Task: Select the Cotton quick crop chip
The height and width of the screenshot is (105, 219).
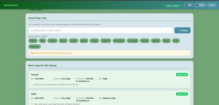Action: pyautogui.click(x=94, y=41)
